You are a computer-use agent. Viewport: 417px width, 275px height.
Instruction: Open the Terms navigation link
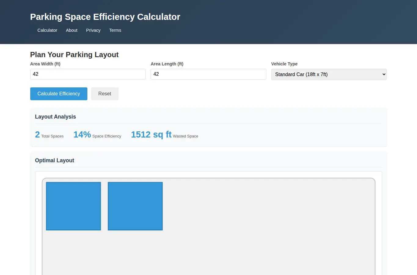(115, 30)
